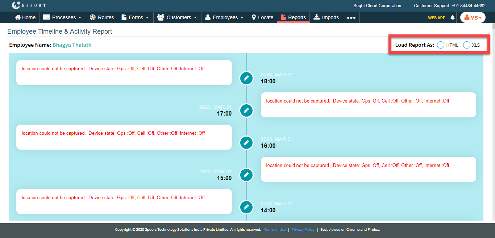Select XLS report format radio button
The height and width of the screenshot is (238, 495).
pos(467,45)
